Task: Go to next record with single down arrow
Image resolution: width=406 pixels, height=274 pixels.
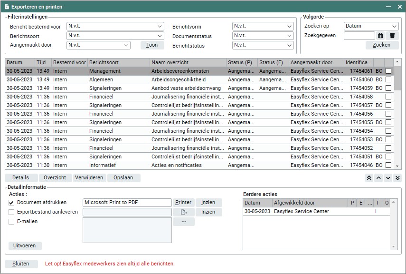Action: coord(388,178)
